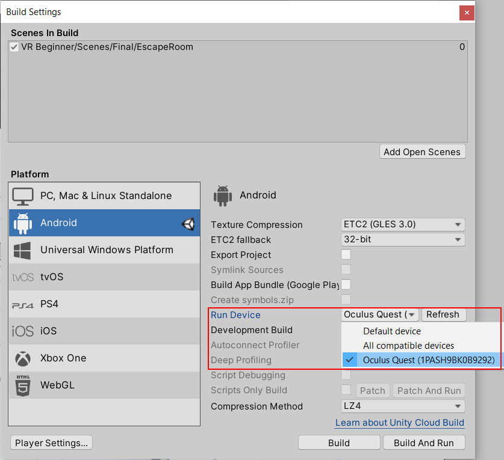Click the Development Build label
Viewport: 504px width, 460px height.
[252, 330]
